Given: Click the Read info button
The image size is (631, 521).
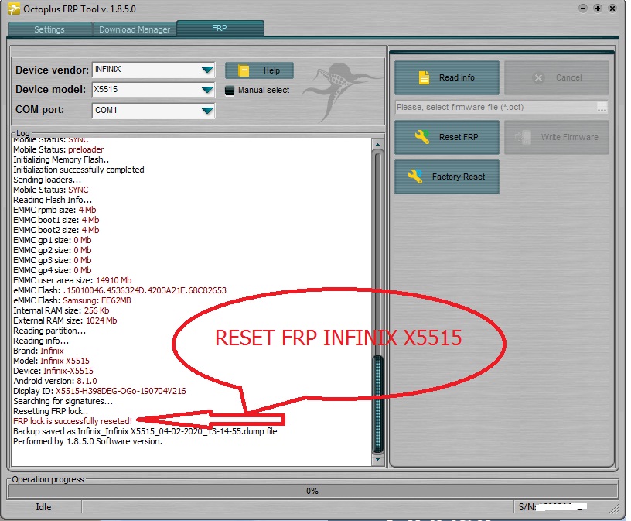Looking at the screenshot, I should pos(447,77).
